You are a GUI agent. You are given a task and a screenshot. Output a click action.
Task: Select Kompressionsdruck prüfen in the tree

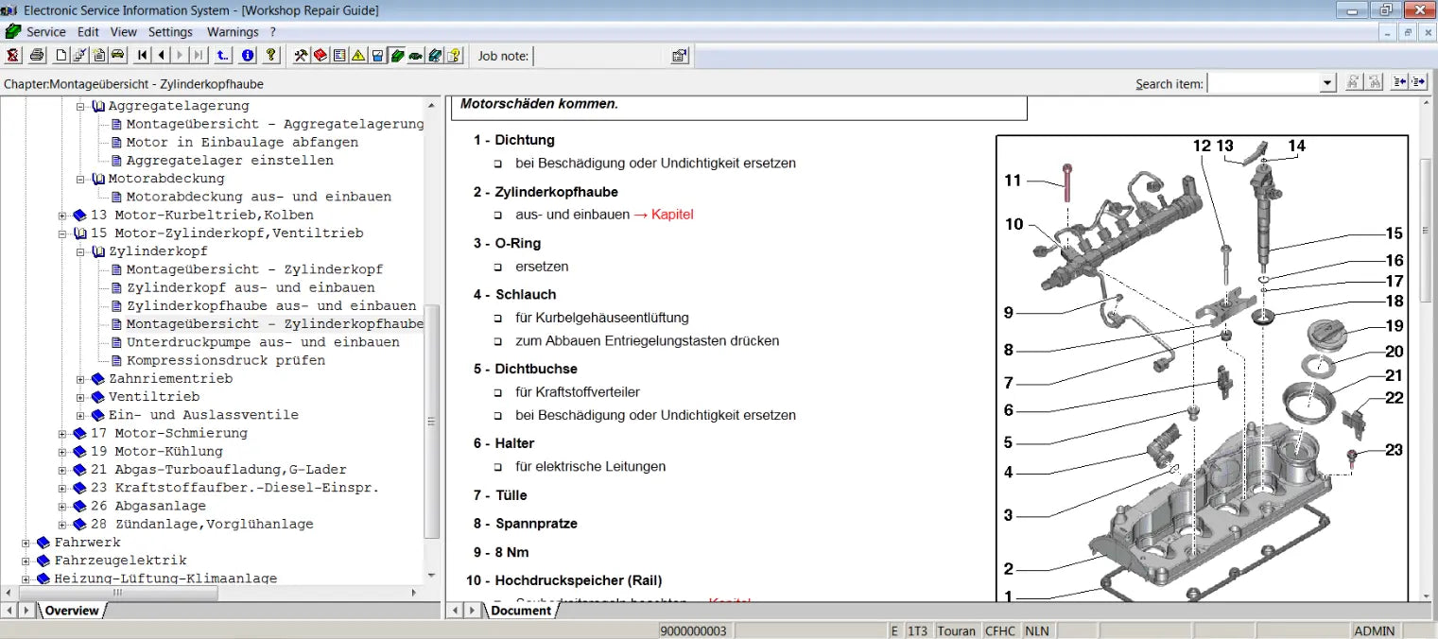point(225,360)
